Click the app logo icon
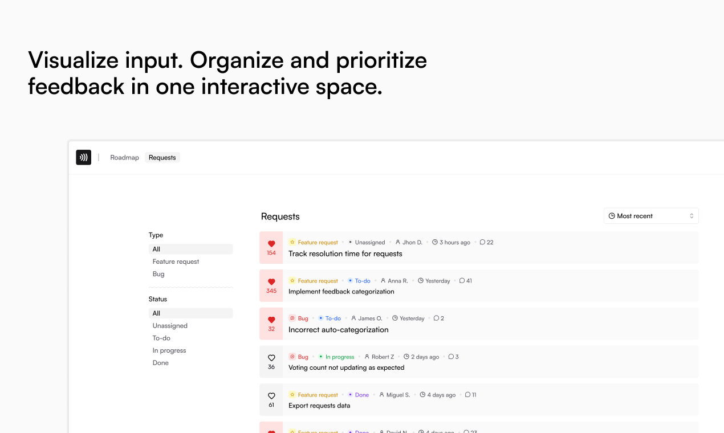The width and height of the screenshot is (724, 433). click(83, 157)
